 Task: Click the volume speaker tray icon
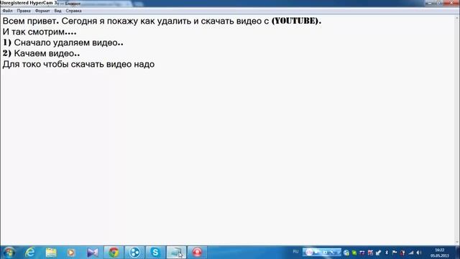419,253
